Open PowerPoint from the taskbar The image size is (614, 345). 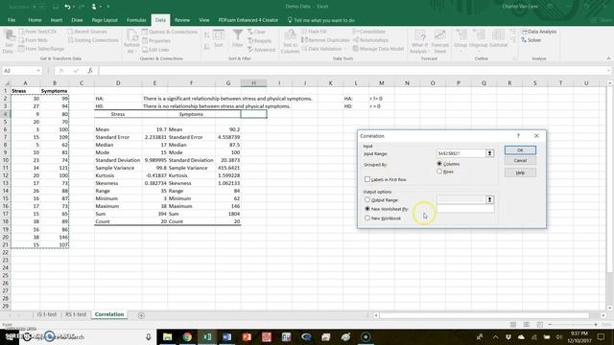click(247, 336)
